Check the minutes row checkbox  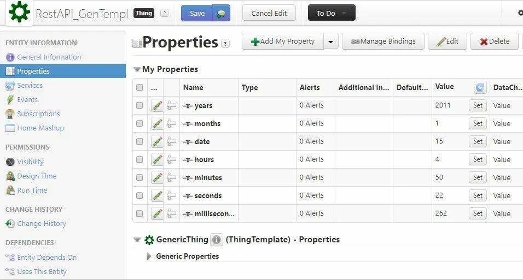(140, 177)
